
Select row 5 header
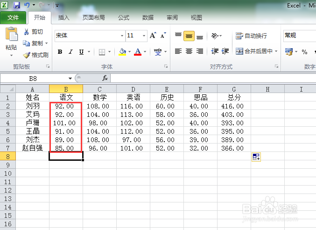(x=8, y=131)
